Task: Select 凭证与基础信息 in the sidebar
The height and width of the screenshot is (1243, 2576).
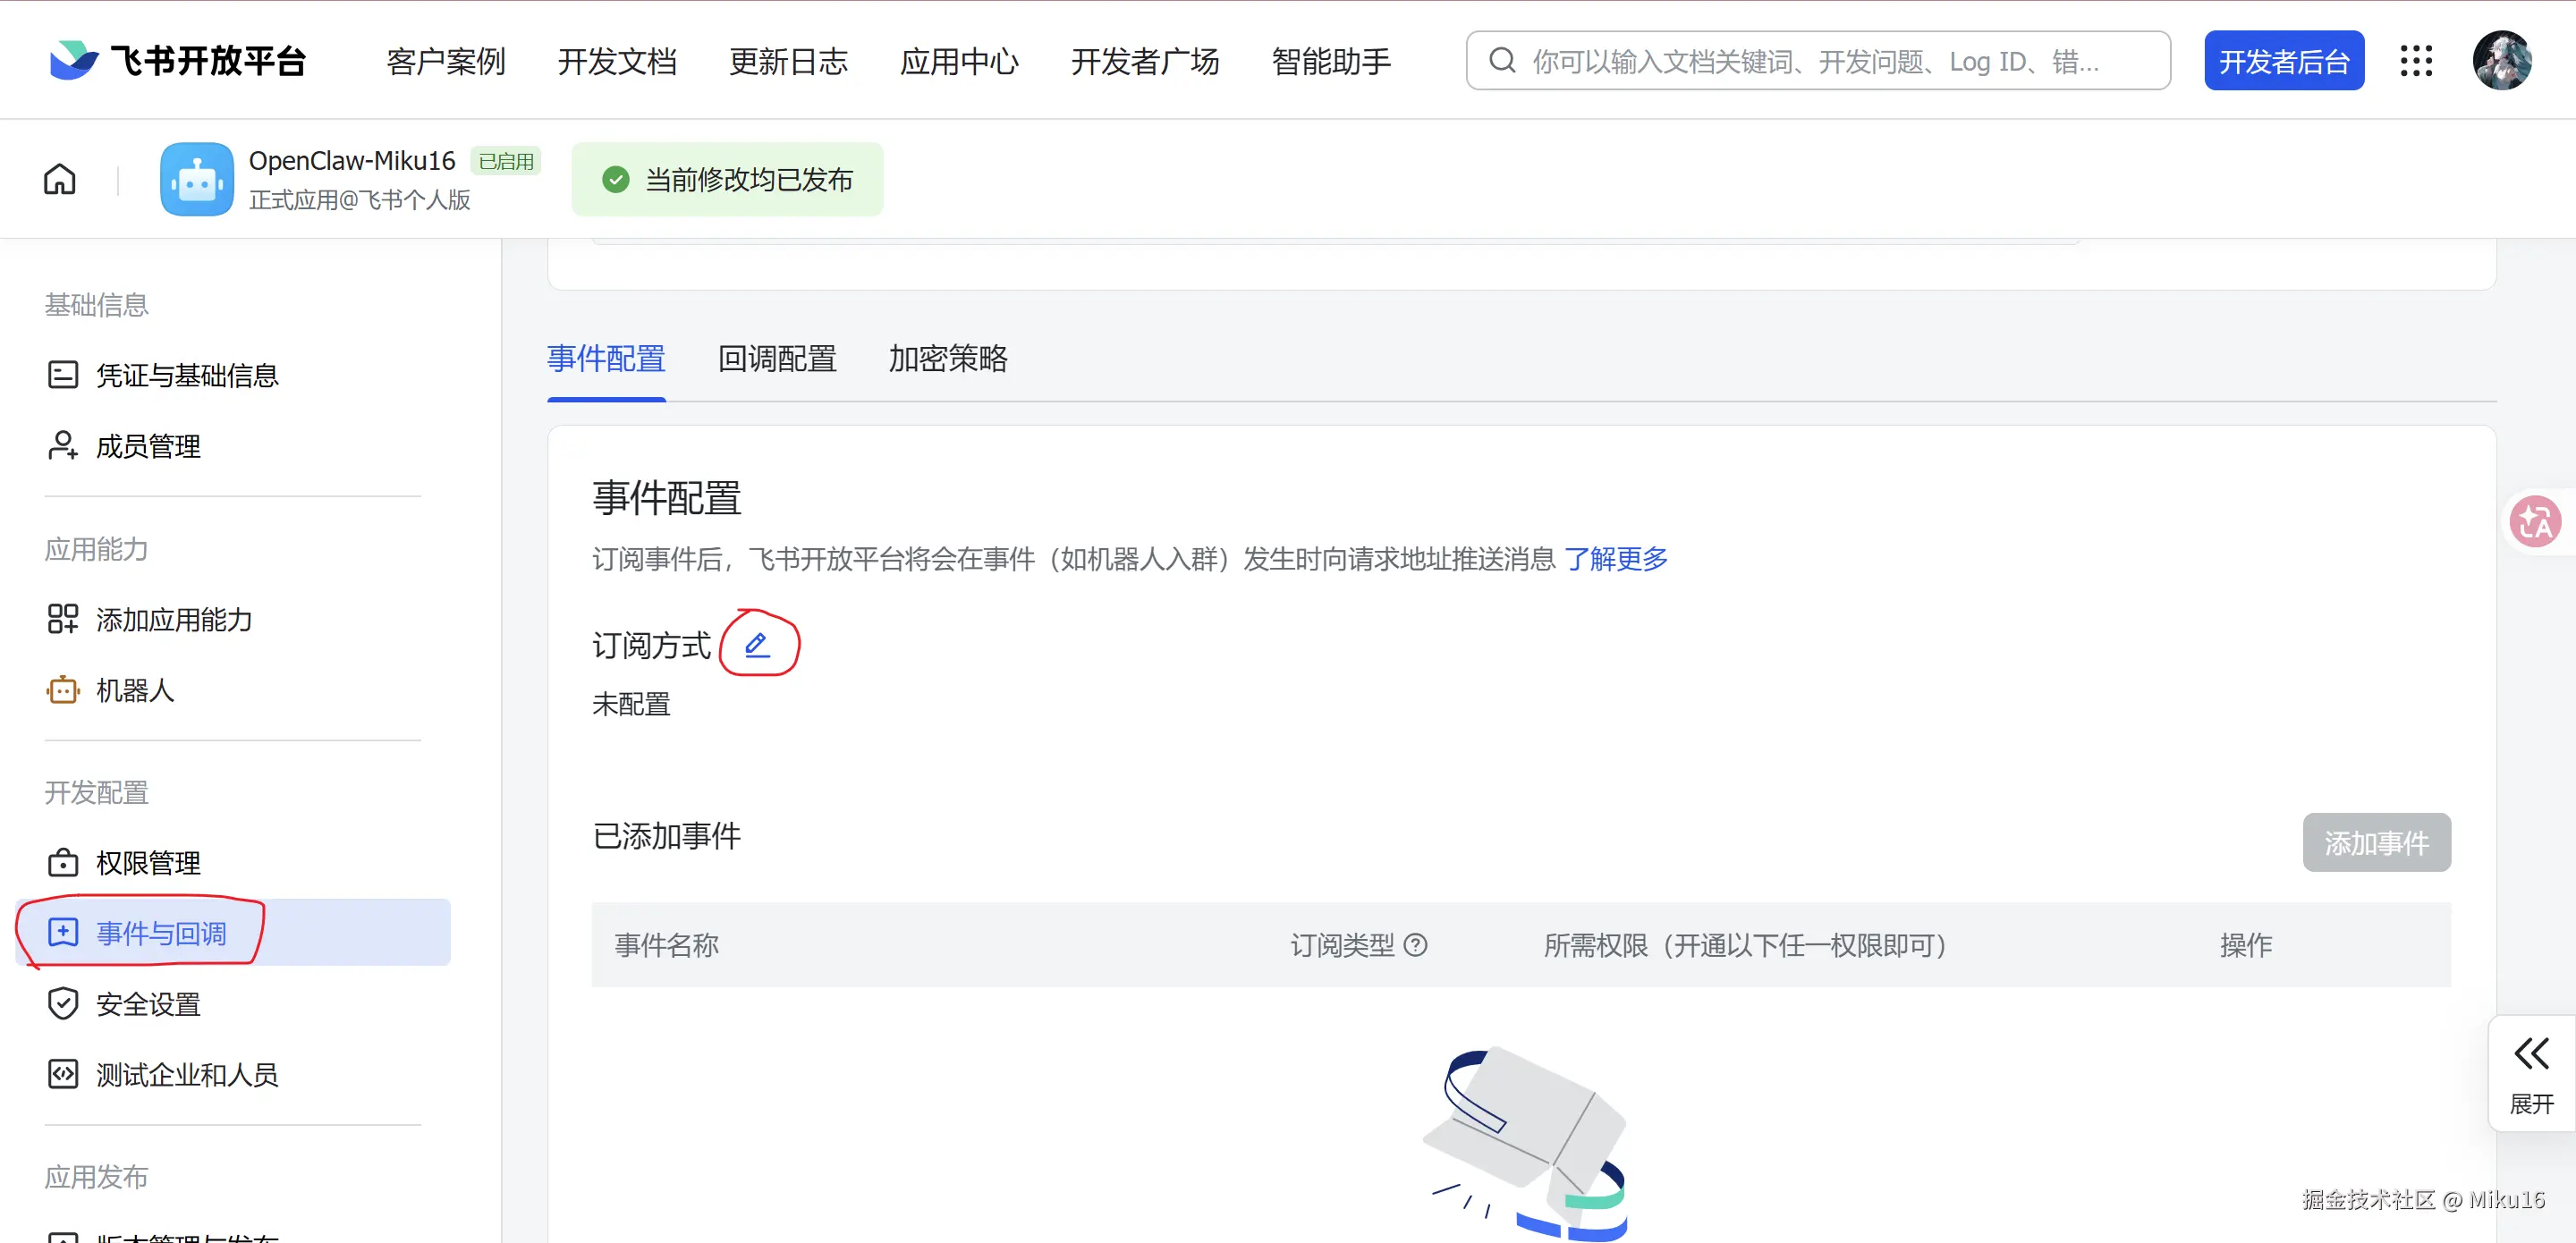Action: [x=187, y=375]
